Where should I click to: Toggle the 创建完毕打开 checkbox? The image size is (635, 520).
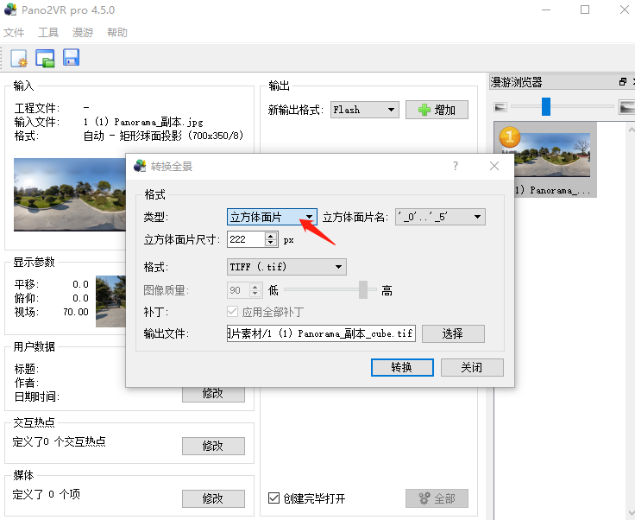click(x=273, y=498)
